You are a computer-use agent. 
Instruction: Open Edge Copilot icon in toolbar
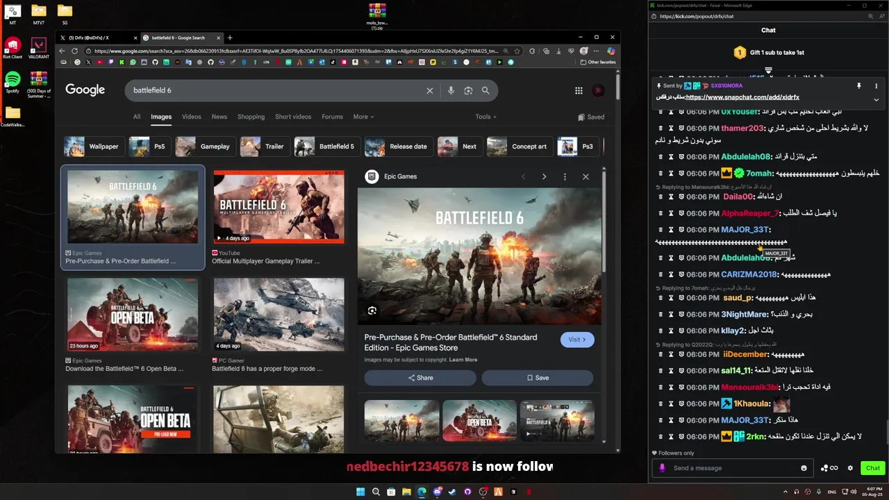[x=610, y=51]
